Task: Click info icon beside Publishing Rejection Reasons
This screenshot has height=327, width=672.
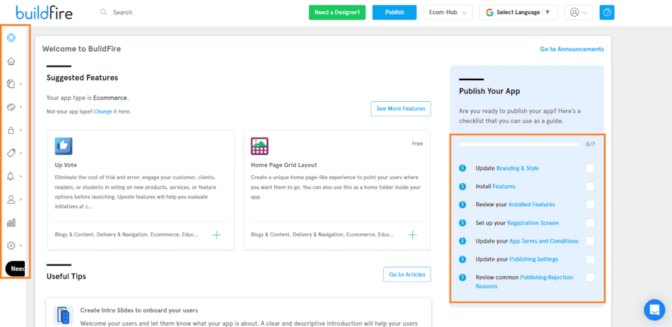Action: click(463, 277)
